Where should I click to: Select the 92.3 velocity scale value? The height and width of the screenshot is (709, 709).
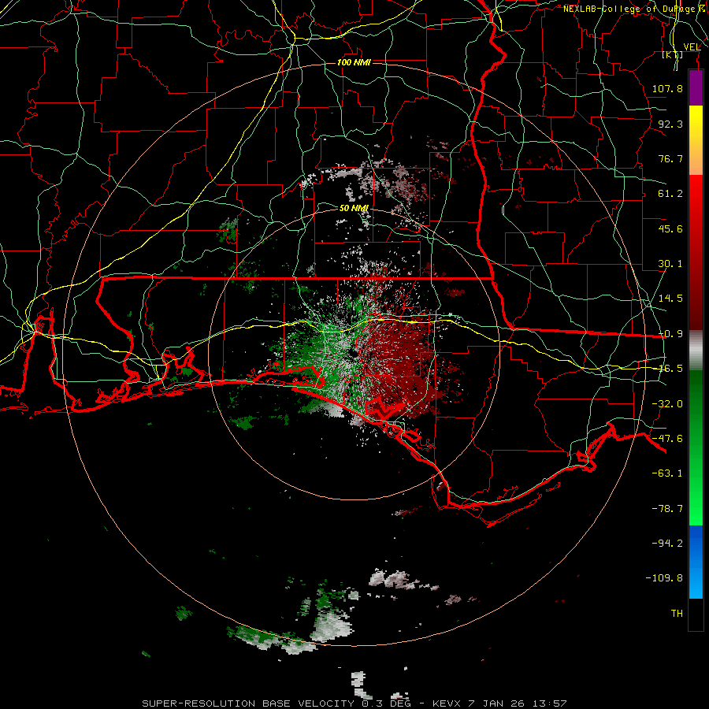pyautogui.click(x=670, y=124)
